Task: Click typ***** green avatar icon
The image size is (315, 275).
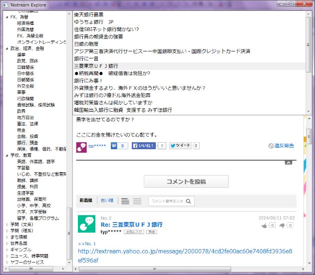Action: [86, 224]
